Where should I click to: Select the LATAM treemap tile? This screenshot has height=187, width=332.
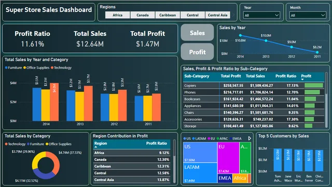point(200,173)
